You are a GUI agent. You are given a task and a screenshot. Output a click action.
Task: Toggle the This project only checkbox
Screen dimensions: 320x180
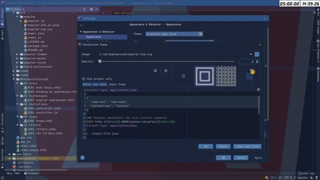click(x=83, y=79)
